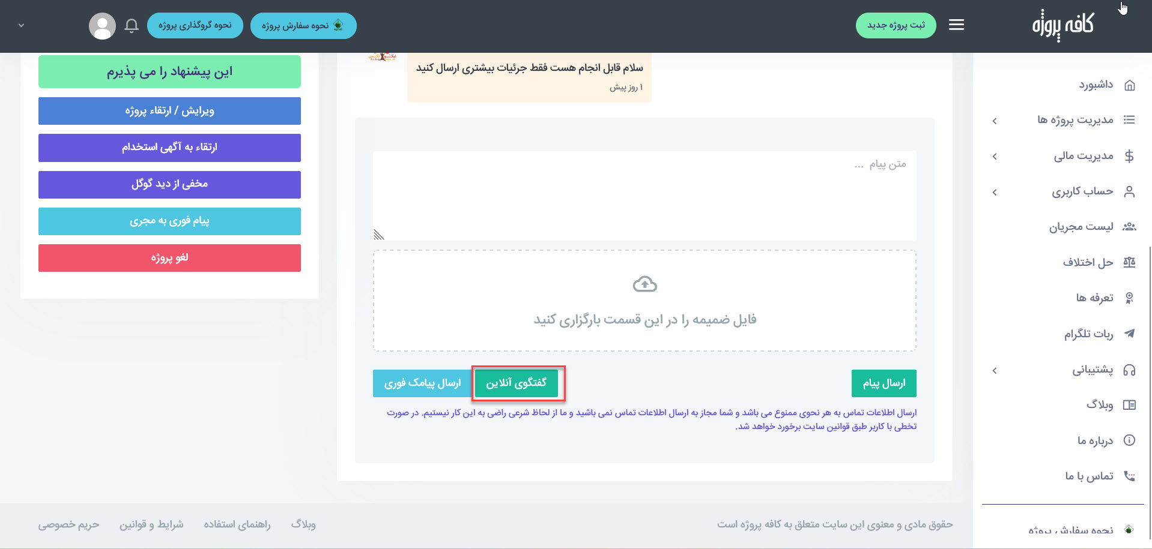Screen dimensions: 1152x549
Task: Open the profile avatar in the top bar
Action: 102,25
